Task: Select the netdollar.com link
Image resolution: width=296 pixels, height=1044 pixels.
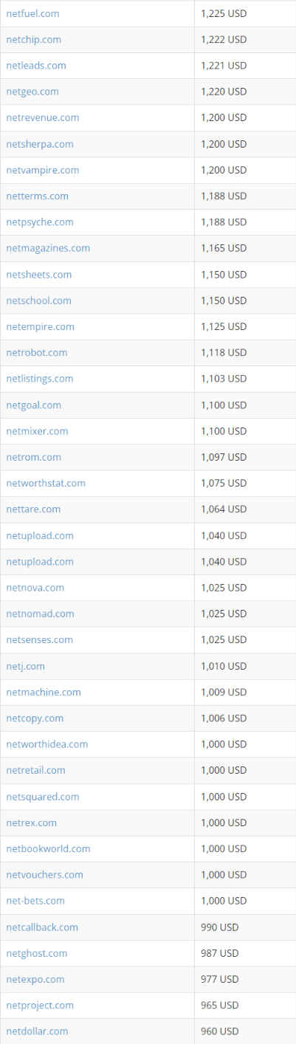Action: (x=37, y=1031)
